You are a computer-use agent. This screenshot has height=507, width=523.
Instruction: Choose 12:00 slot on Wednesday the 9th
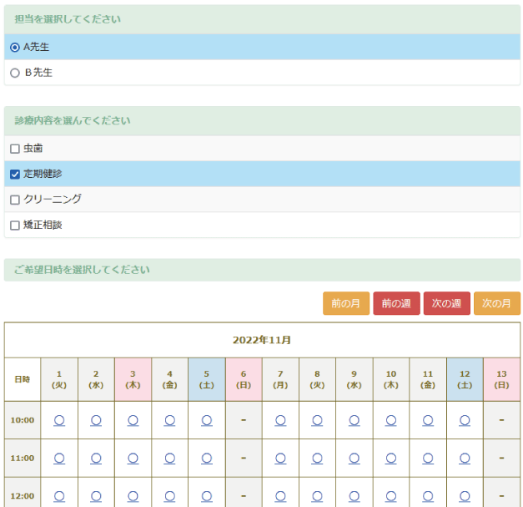pyautogui.click(x=355, y=496)
